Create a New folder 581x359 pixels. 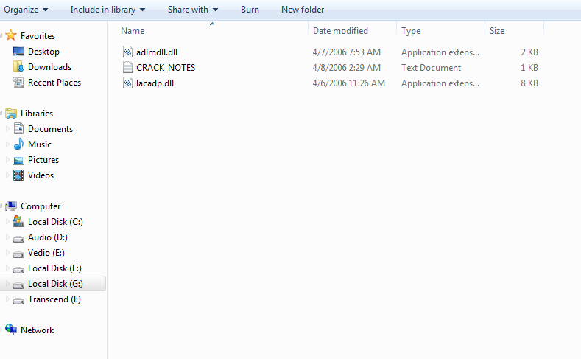point(303,10)
